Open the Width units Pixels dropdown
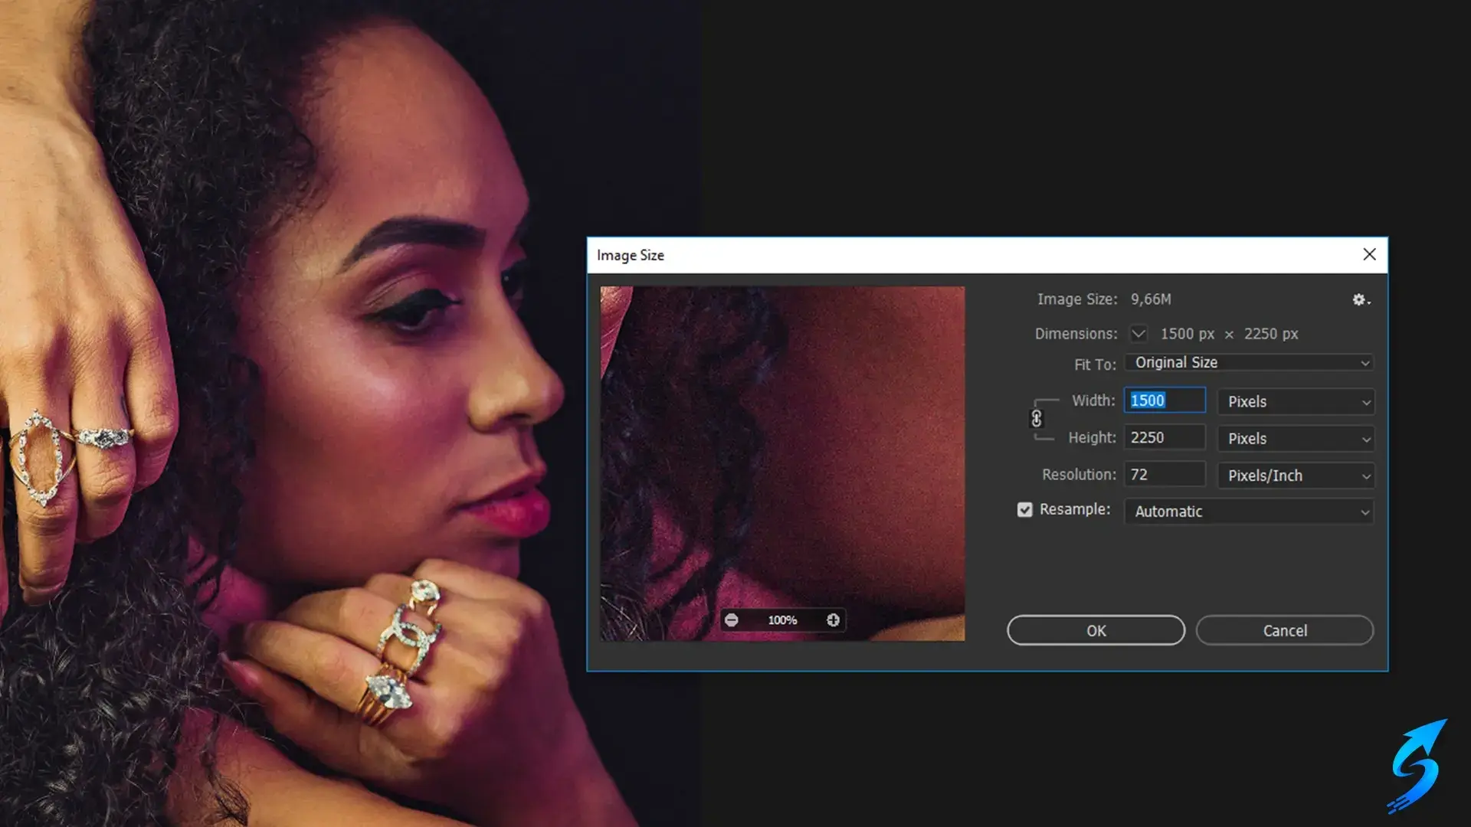 coord(1296,402)
